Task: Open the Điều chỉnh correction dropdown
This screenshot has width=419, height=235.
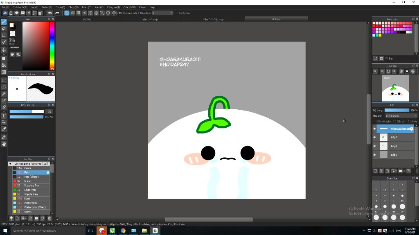Action: pyautogui.click(x=162, y=13)
